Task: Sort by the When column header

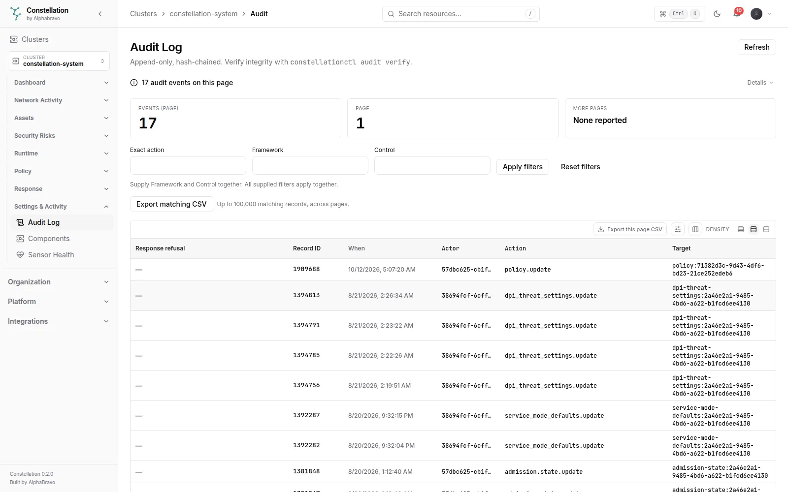Action: 357,248
